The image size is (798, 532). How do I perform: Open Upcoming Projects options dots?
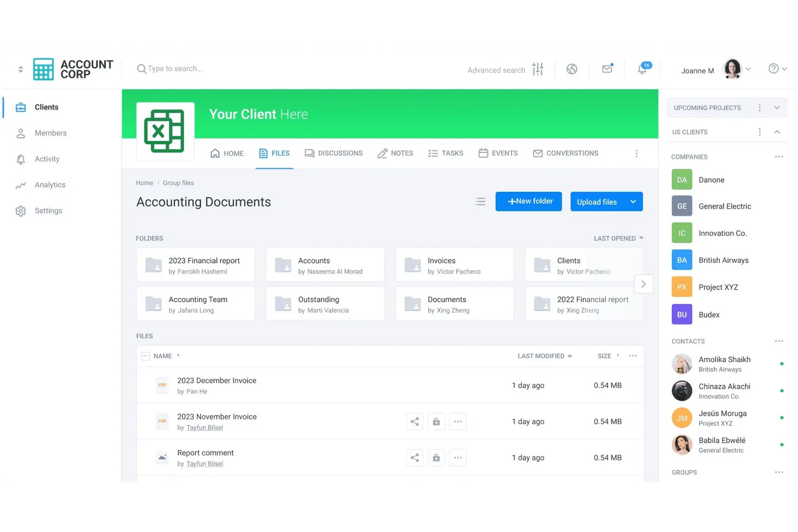(x=760, y=108)
